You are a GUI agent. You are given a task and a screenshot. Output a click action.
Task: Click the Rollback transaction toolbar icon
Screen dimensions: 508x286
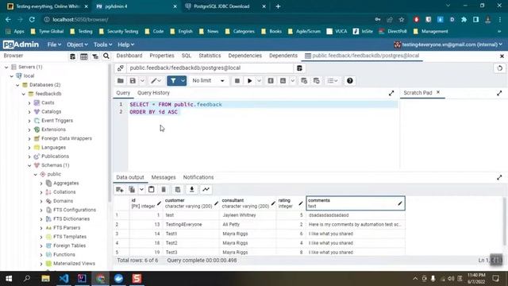coord(316,81)
